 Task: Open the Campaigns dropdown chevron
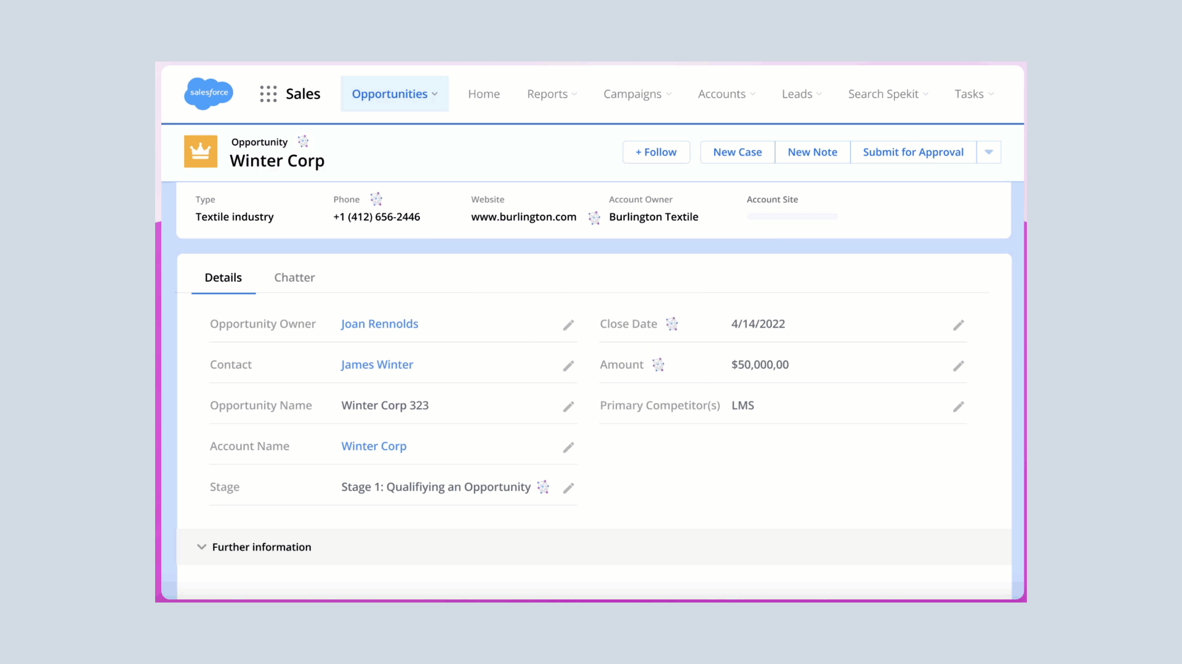tap(669, 94)
